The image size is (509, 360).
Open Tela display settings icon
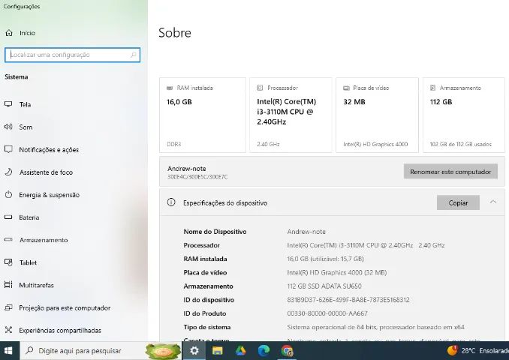point(8,104)
